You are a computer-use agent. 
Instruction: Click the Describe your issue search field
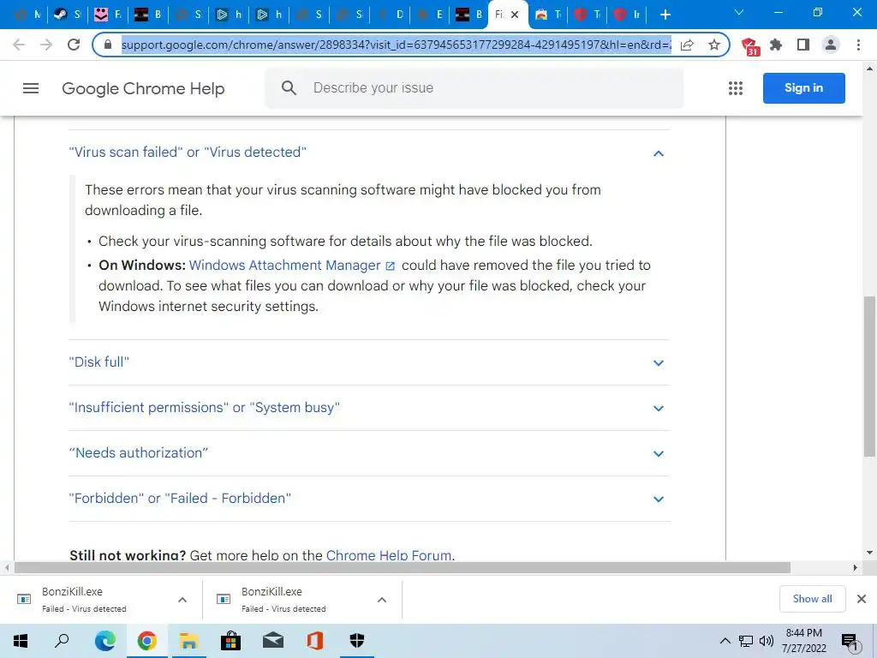tap(474, 88)
